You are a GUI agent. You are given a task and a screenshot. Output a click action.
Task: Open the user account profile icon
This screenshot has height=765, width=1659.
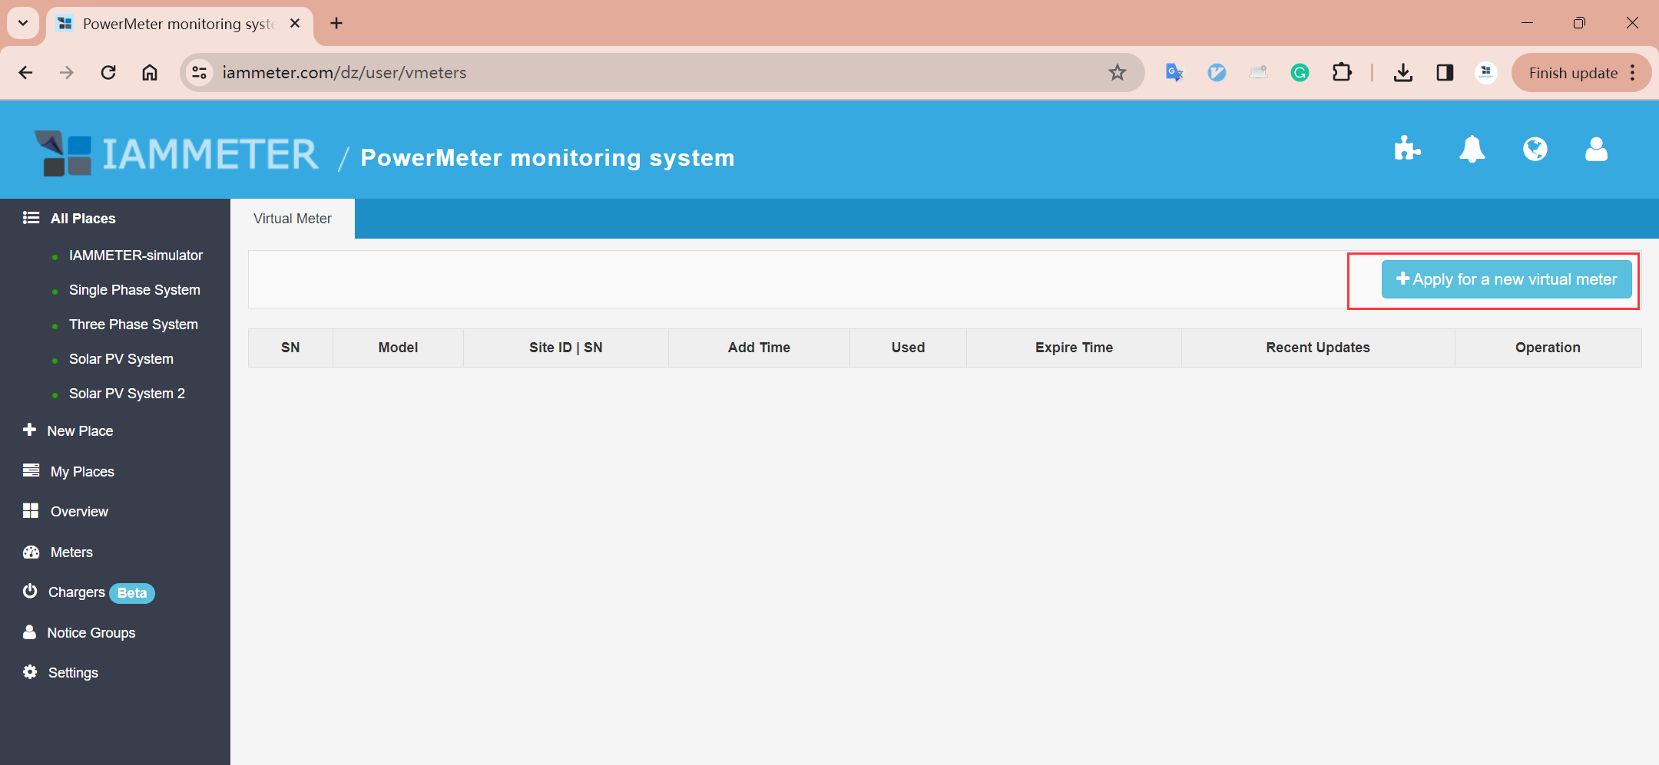tap(1596, 149)
